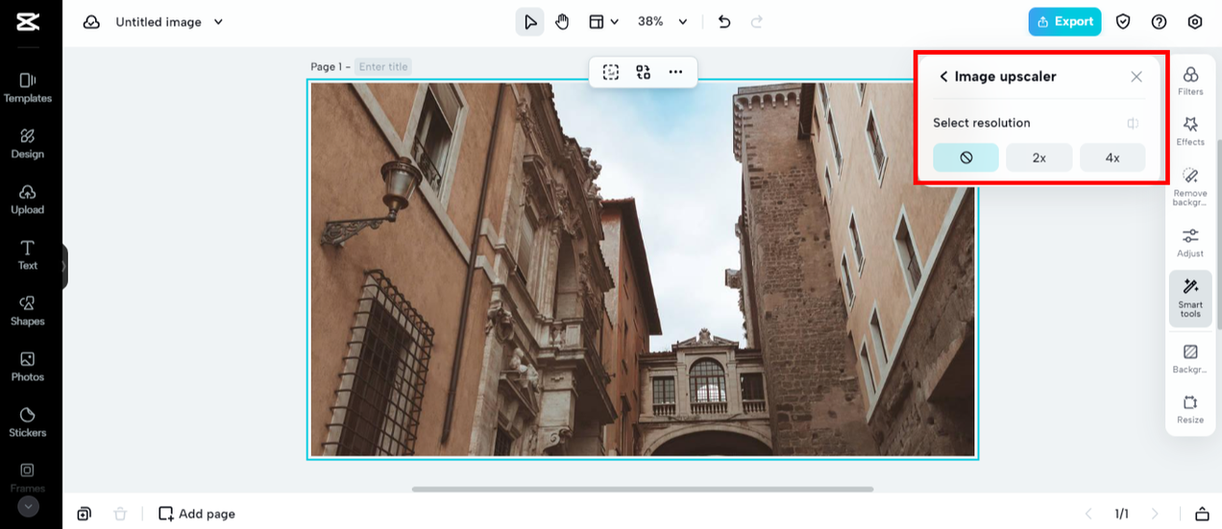
Task: Redo the last action
Action: pos(757,21)
